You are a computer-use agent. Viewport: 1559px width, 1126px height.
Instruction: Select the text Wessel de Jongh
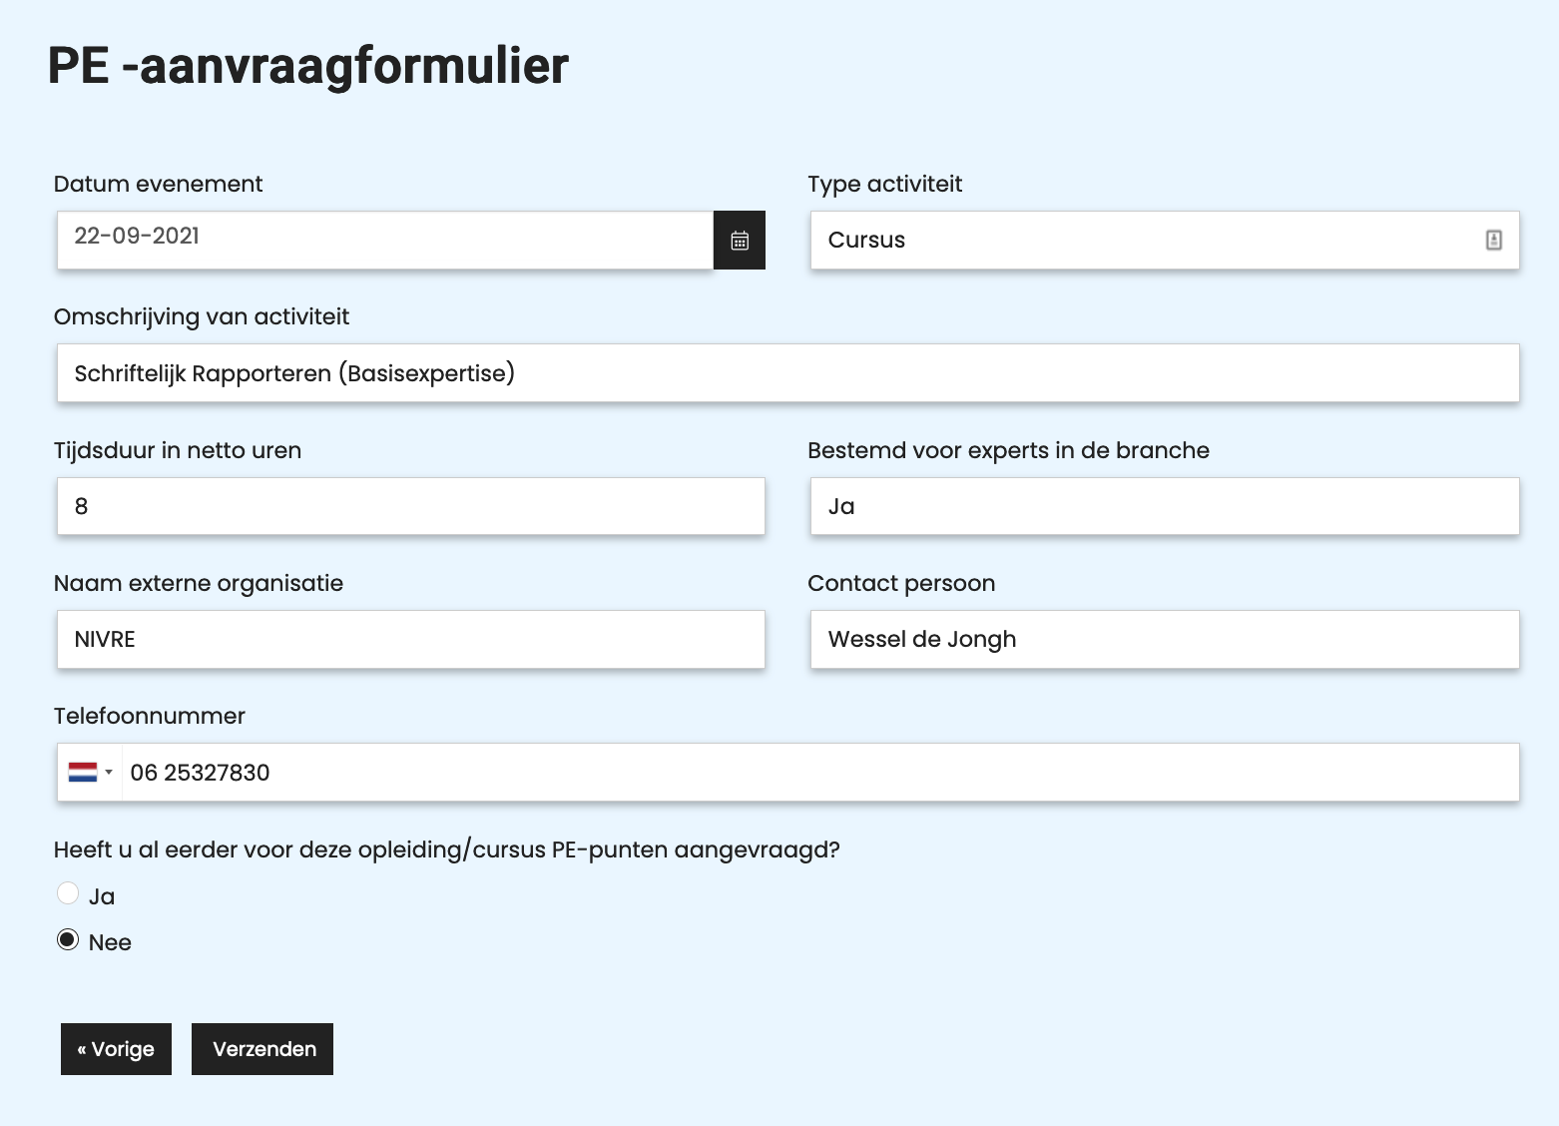click(x=921, y=639)
